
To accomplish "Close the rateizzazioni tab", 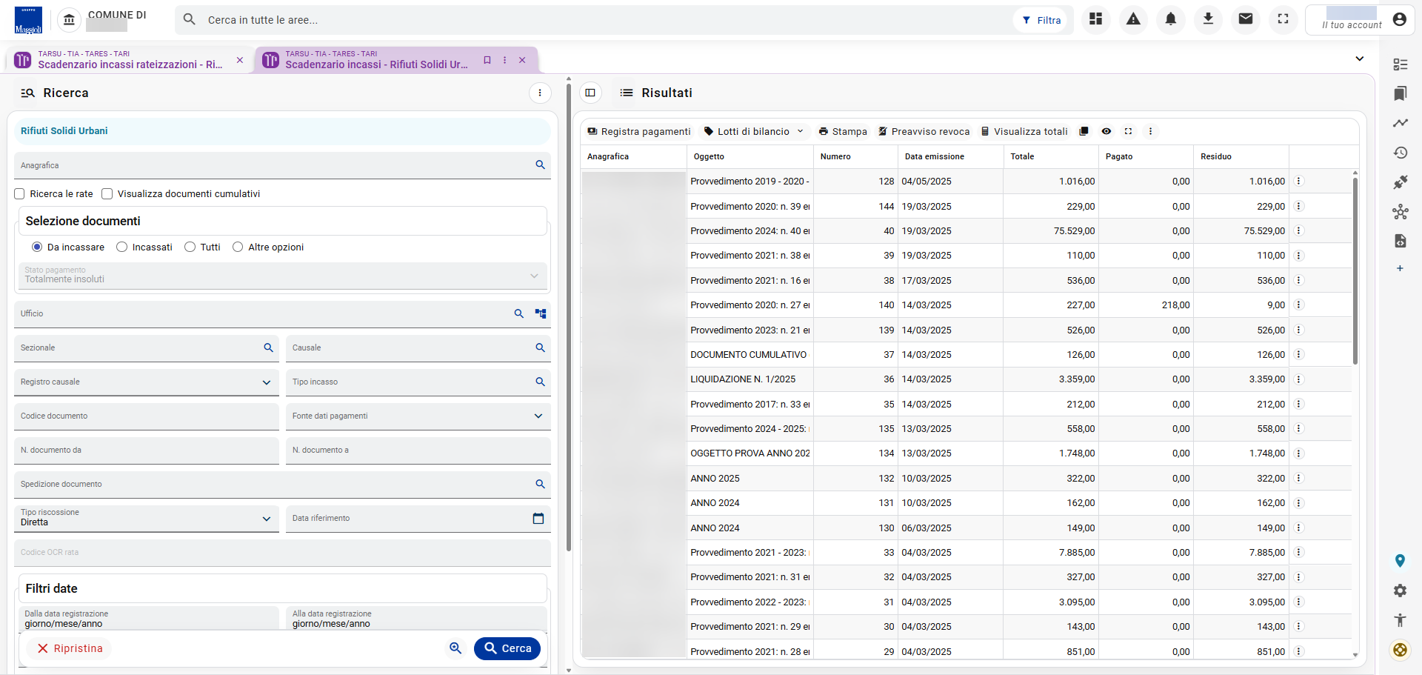I will pyautogui.click(x=240, y=60).
